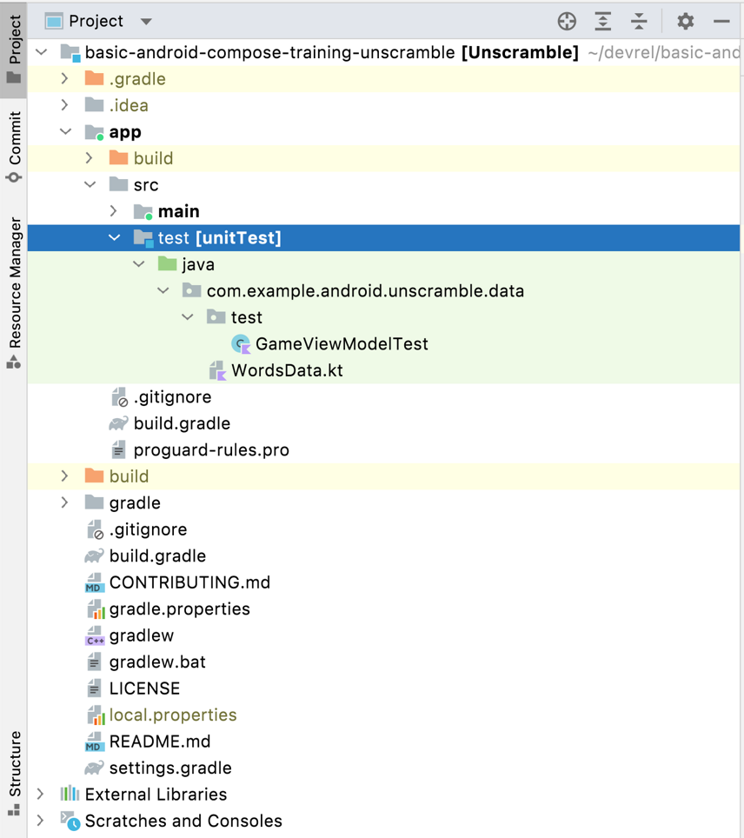This screenshot has width=744, height=838.
Task: Open Project panel gear options
Action: (x=686, y=22)
